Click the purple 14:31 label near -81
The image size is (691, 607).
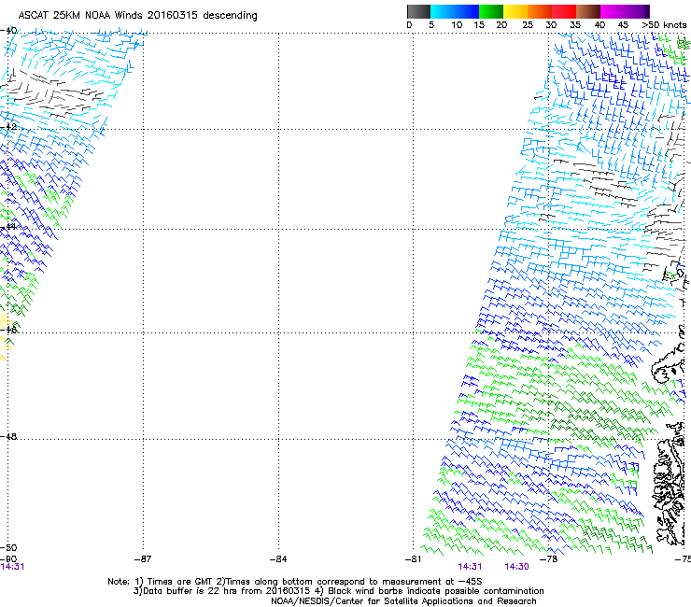[470, 567]
